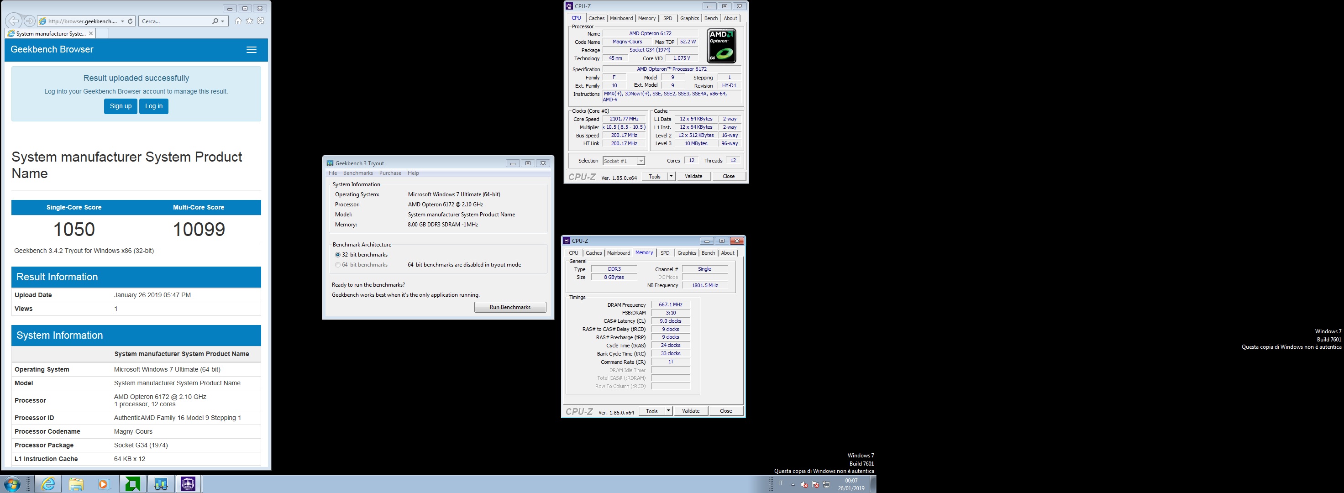Screen dimensions: 1344x493
Task: Expand Tools dropdown arrow in lower CPU-Z window
Action: click(668, 411)
